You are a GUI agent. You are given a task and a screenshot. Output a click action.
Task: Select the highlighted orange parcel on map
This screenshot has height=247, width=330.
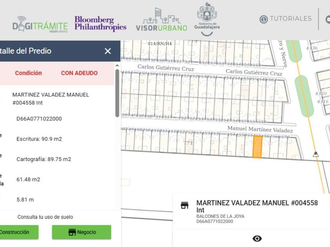(257, 147)
